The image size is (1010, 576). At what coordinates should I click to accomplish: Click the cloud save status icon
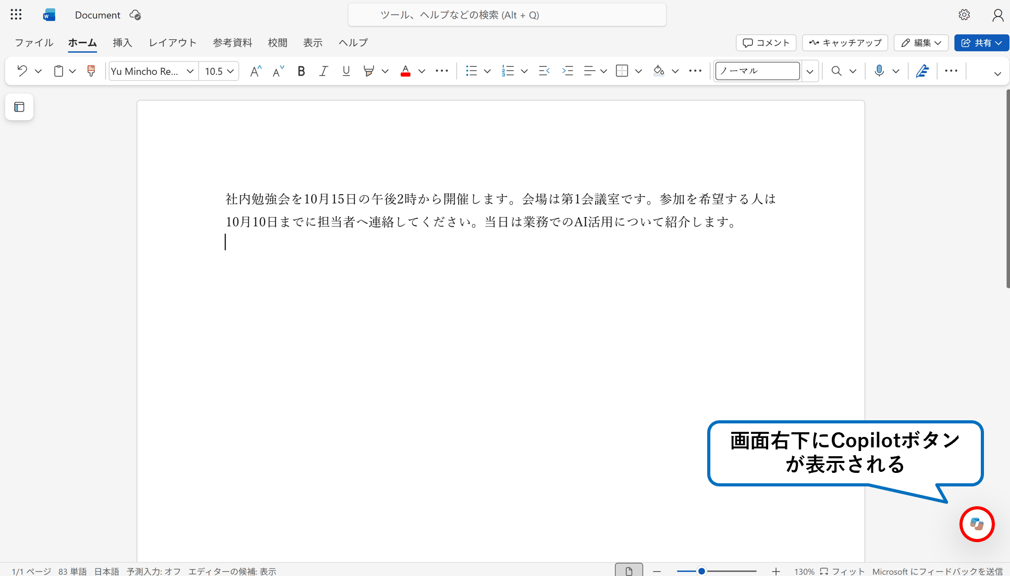point(136,15)
